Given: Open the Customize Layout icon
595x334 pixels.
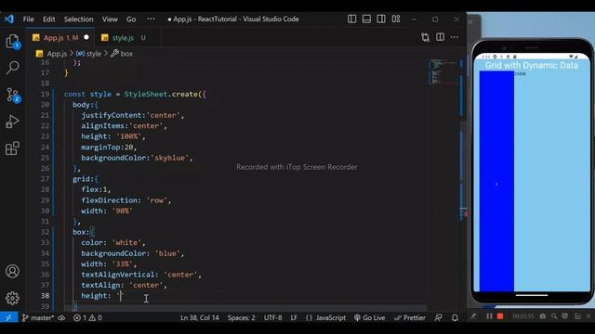Looking at the screenshot, I should 396,19.
